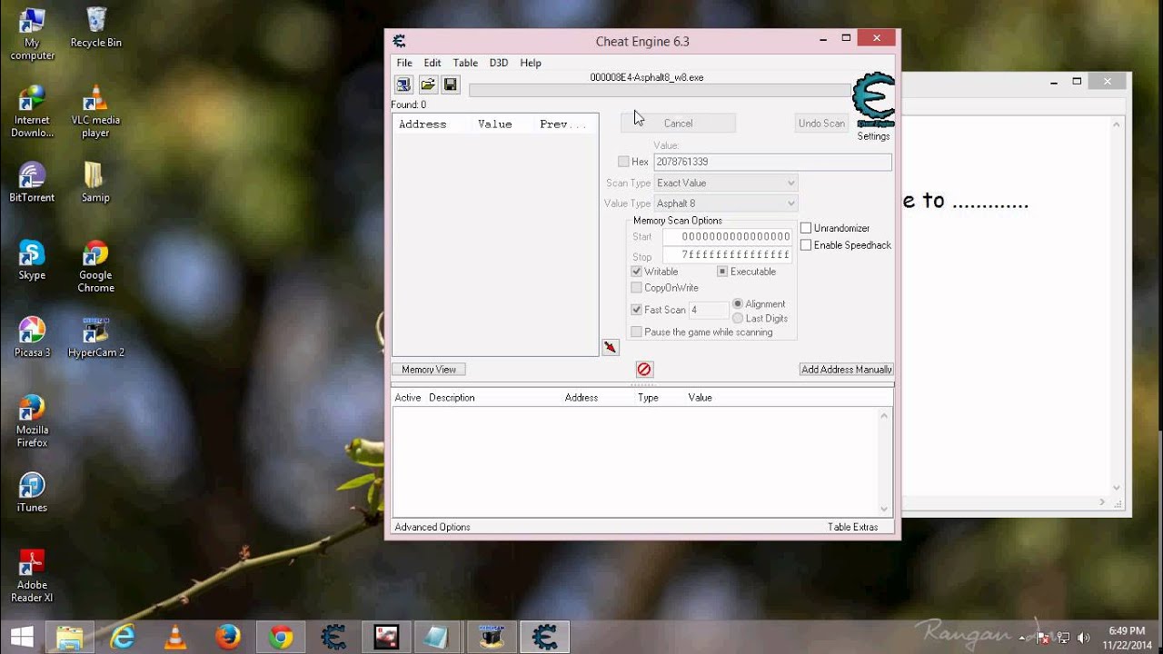1163x654 pixels.
Task: Open the Table menu
Action: (465, 63)
